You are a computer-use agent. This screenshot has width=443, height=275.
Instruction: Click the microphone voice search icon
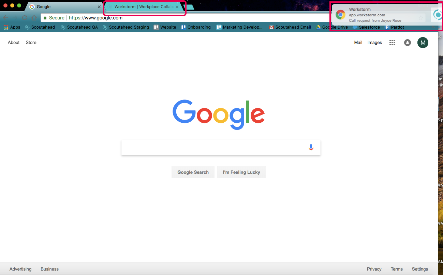(x=311, y=148)
